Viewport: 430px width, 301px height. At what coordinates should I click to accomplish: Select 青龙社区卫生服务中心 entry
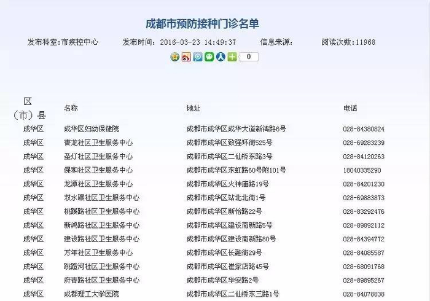pyautogui.click(x=98, y=143)
